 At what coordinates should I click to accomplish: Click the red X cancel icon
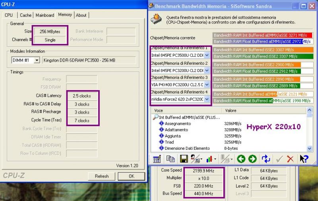[291, 159]
